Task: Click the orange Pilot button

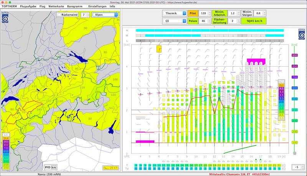Action: pos(193,13)
